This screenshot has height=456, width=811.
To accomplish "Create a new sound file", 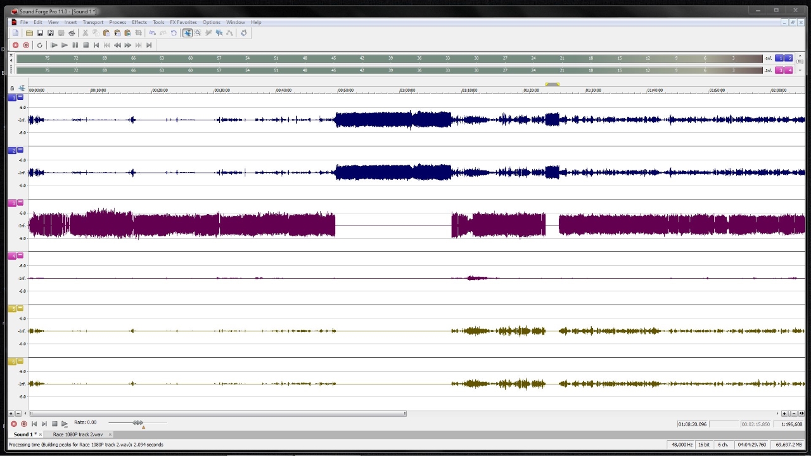I will pyautogui.click(x=15, y=33).
